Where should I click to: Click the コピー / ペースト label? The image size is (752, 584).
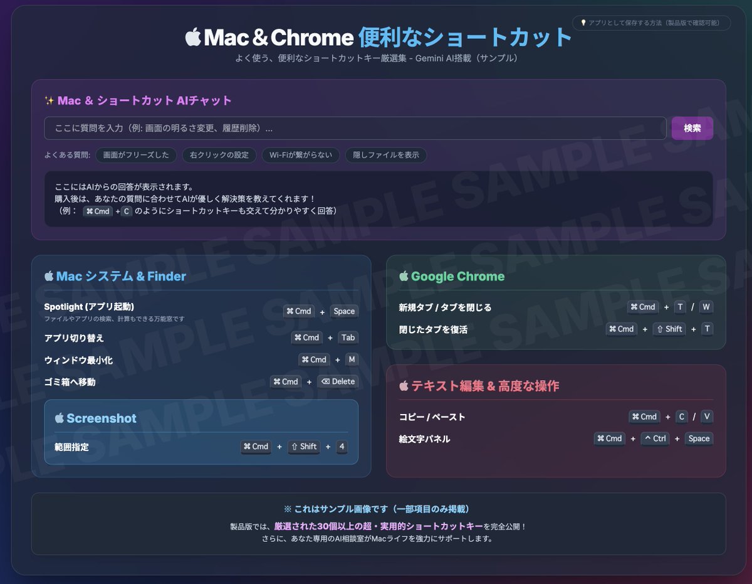point(432,417)
